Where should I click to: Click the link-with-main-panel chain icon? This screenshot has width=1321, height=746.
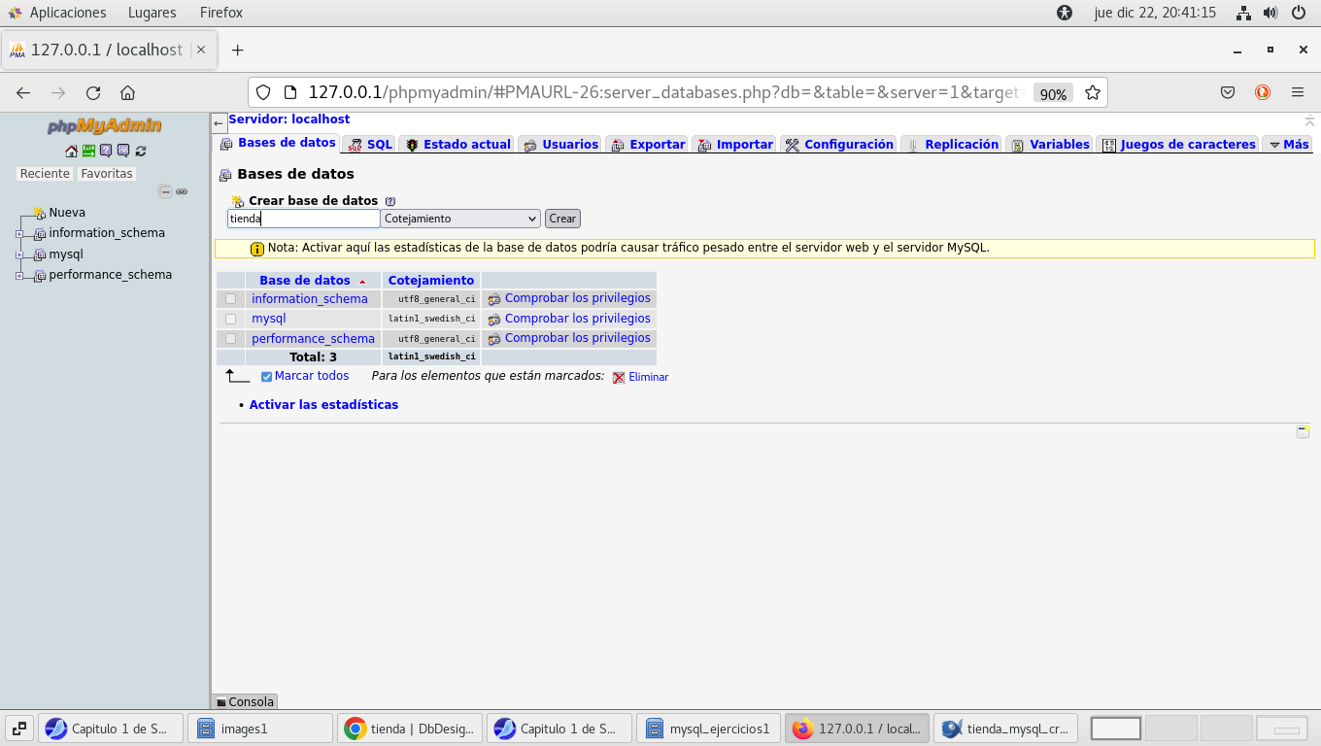(x=182, y=191)
